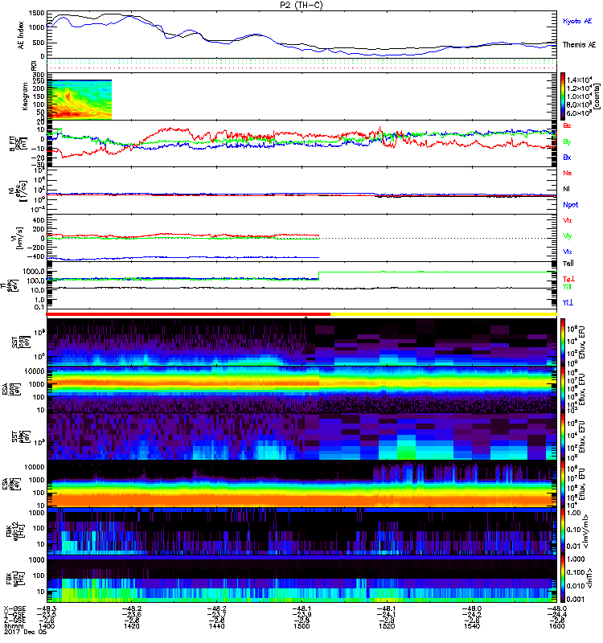Screen dimensions: 603x643
Task: Click the black Ni legend label
Action: [566, 189]
